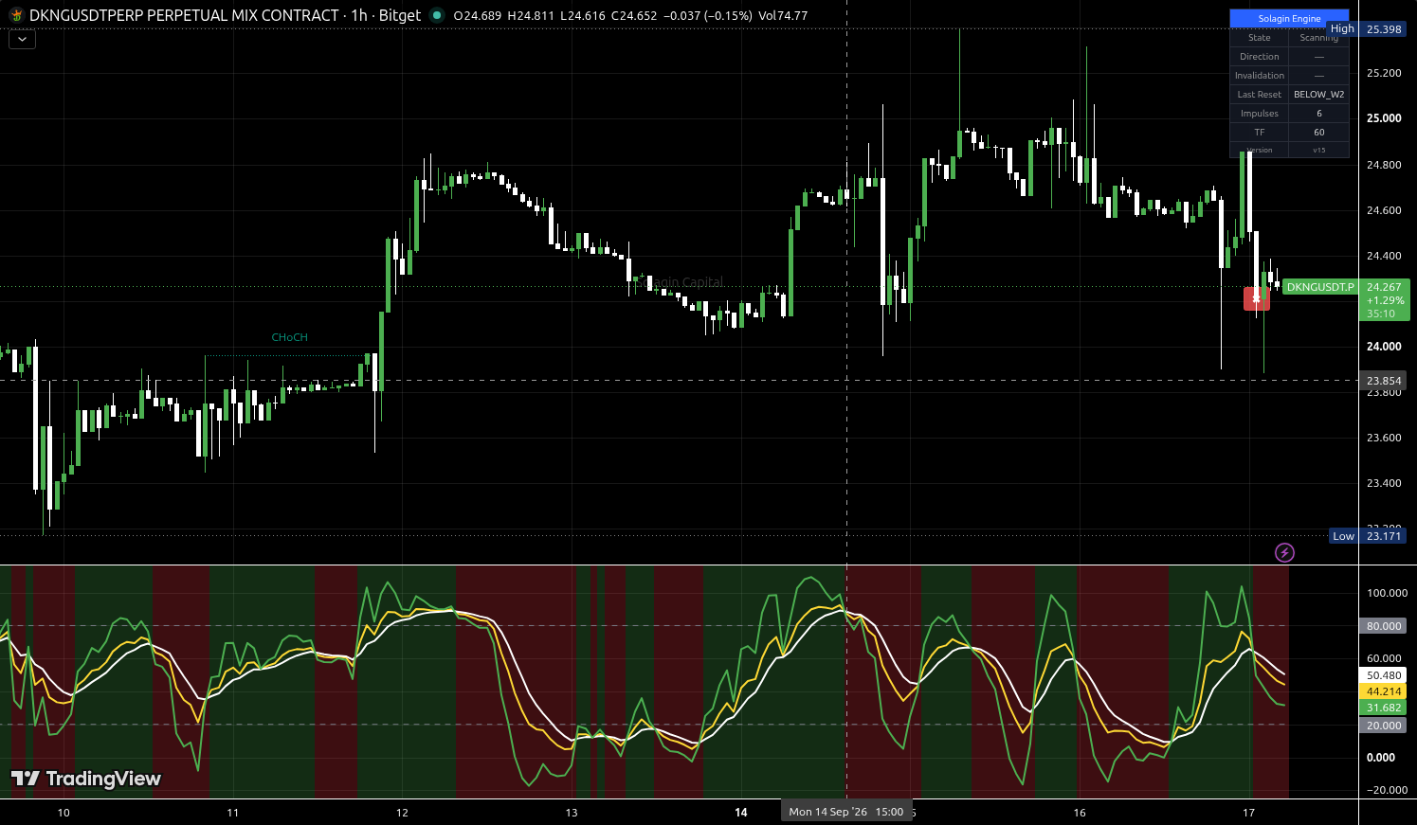Click the Vol74.77 volume value
1417x825 pixels.
pyautogui.click(x=783, y=15)
